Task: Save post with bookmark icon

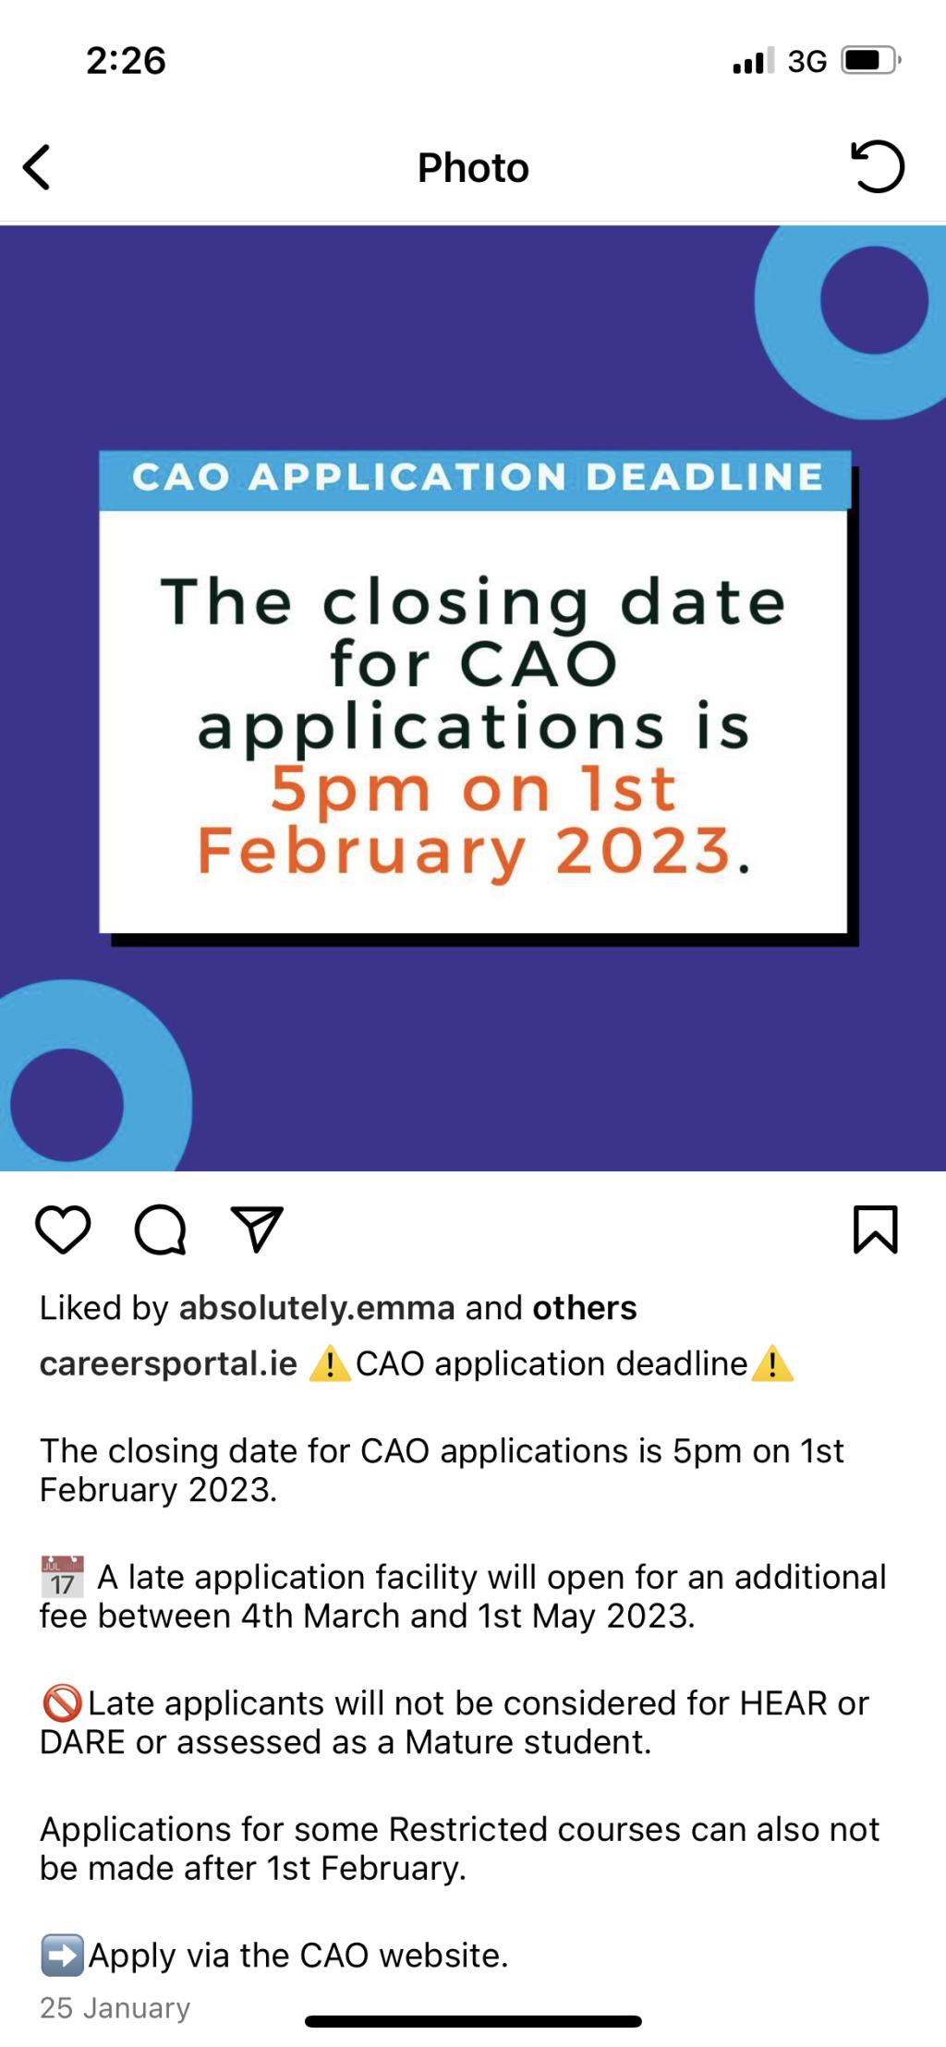Action: [875, 1229]
